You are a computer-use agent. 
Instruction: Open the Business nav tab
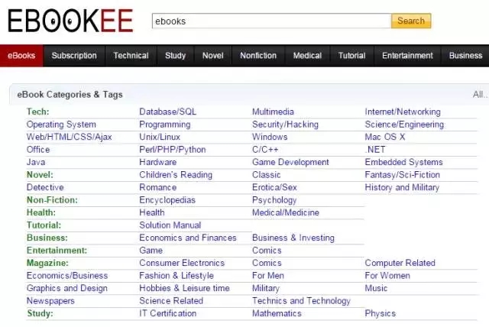click(x=465, y=56)
